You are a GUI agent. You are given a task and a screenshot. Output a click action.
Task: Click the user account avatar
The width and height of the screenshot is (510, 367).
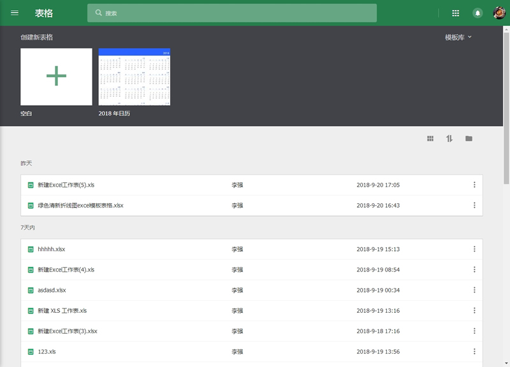tap(499, 13)
